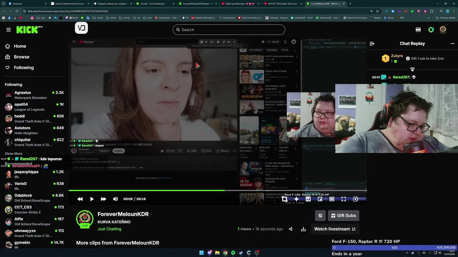
Task: Open the hamburger sidebar menu
Action: (8, 30)
